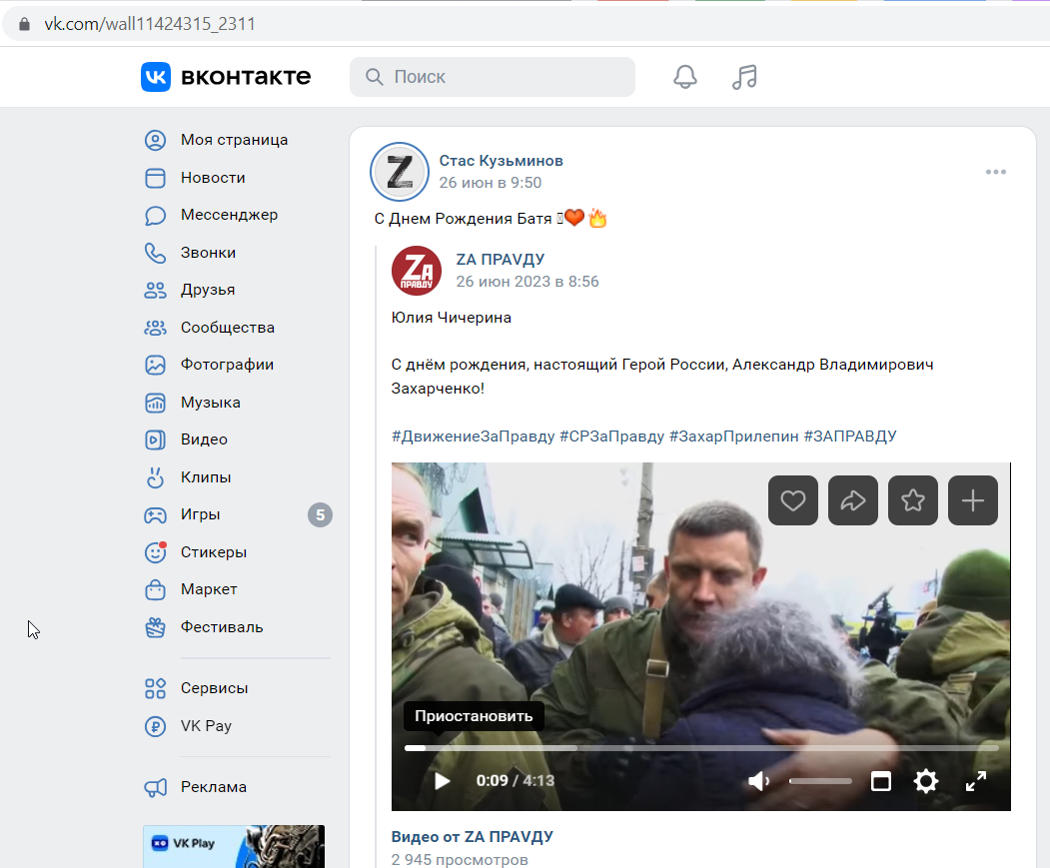Share the video with arrow button
Viewport: 1050px width, 868px height.
point(853,500)
